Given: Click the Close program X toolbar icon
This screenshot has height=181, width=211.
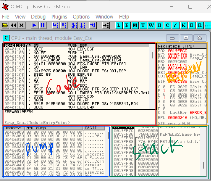Looking at the screenshot, I should tap(22, 25).
